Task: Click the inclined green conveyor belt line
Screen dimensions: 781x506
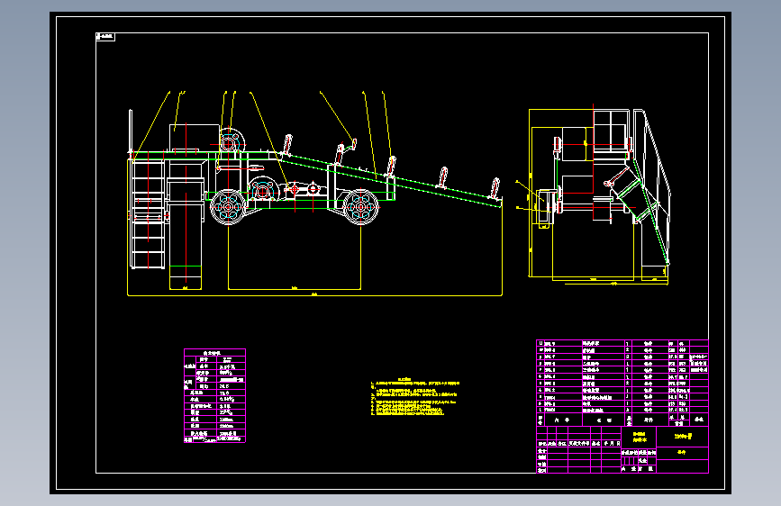Action: 391,180
